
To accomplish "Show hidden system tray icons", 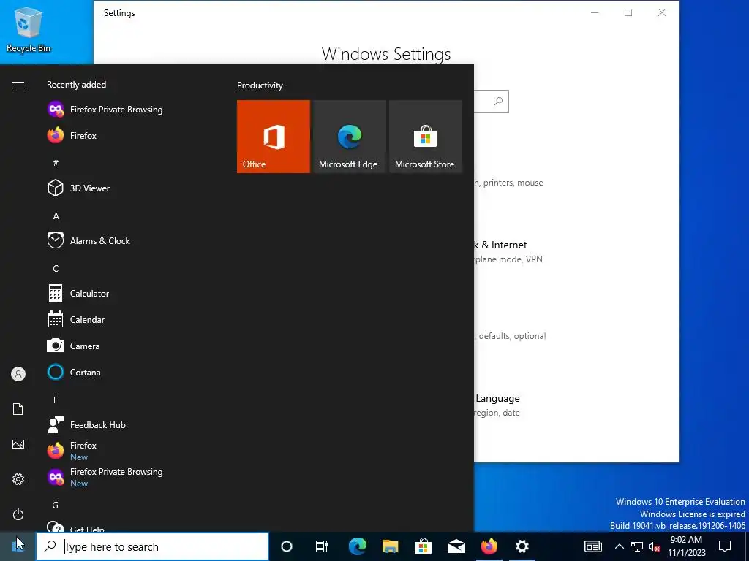I will (619, 546).
